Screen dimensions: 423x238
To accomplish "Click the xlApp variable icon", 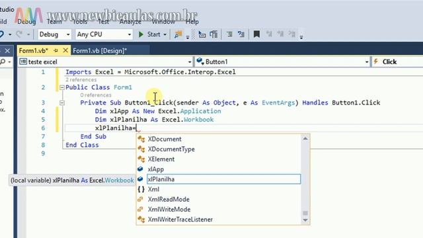I will (140, 169).
